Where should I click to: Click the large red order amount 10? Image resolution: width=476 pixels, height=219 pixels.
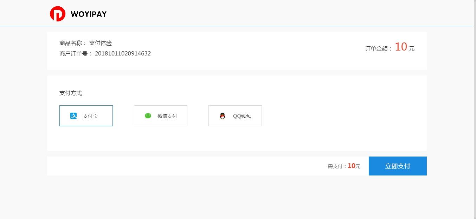click(x=401, y=47)
